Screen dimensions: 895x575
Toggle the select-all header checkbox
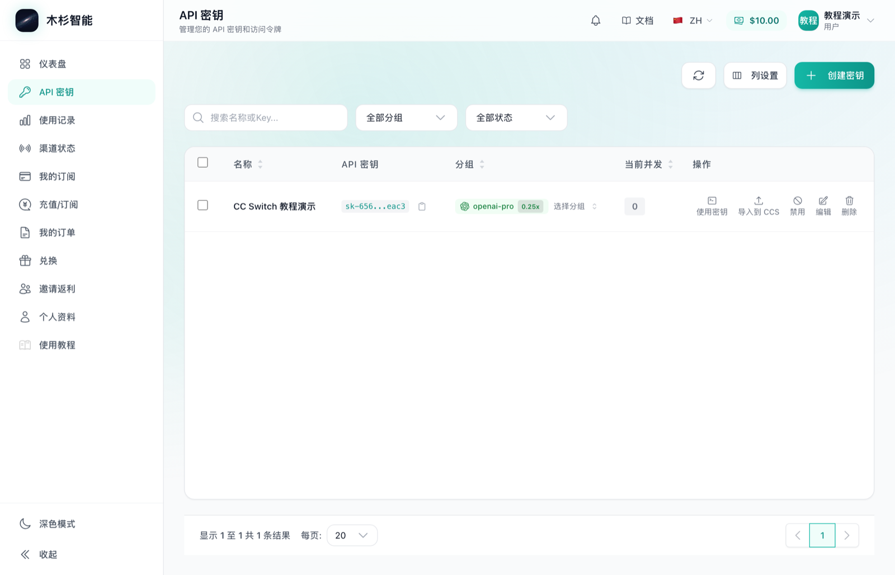pyautogui.click(x=203, y=163)
